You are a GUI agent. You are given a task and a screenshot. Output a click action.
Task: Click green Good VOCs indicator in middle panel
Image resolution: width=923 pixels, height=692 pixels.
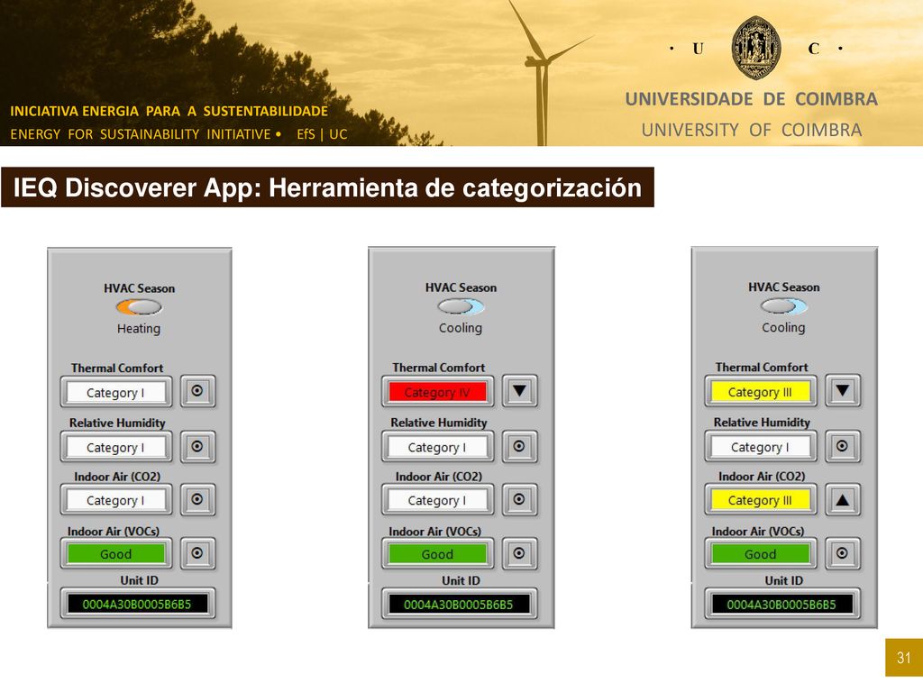pyautogui.click(x=437, y=554)
